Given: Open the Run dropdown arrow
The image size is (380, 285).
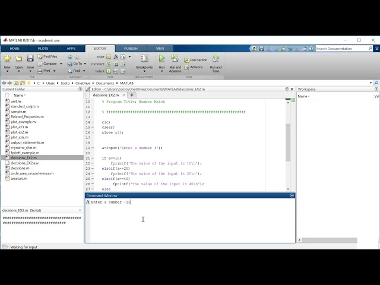Looking at the screenshot, I should pos(161,71).
